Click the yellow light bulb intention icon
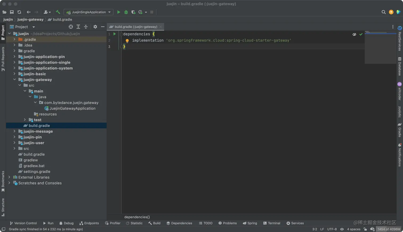 pyautogui.click(x=127, y=41)
